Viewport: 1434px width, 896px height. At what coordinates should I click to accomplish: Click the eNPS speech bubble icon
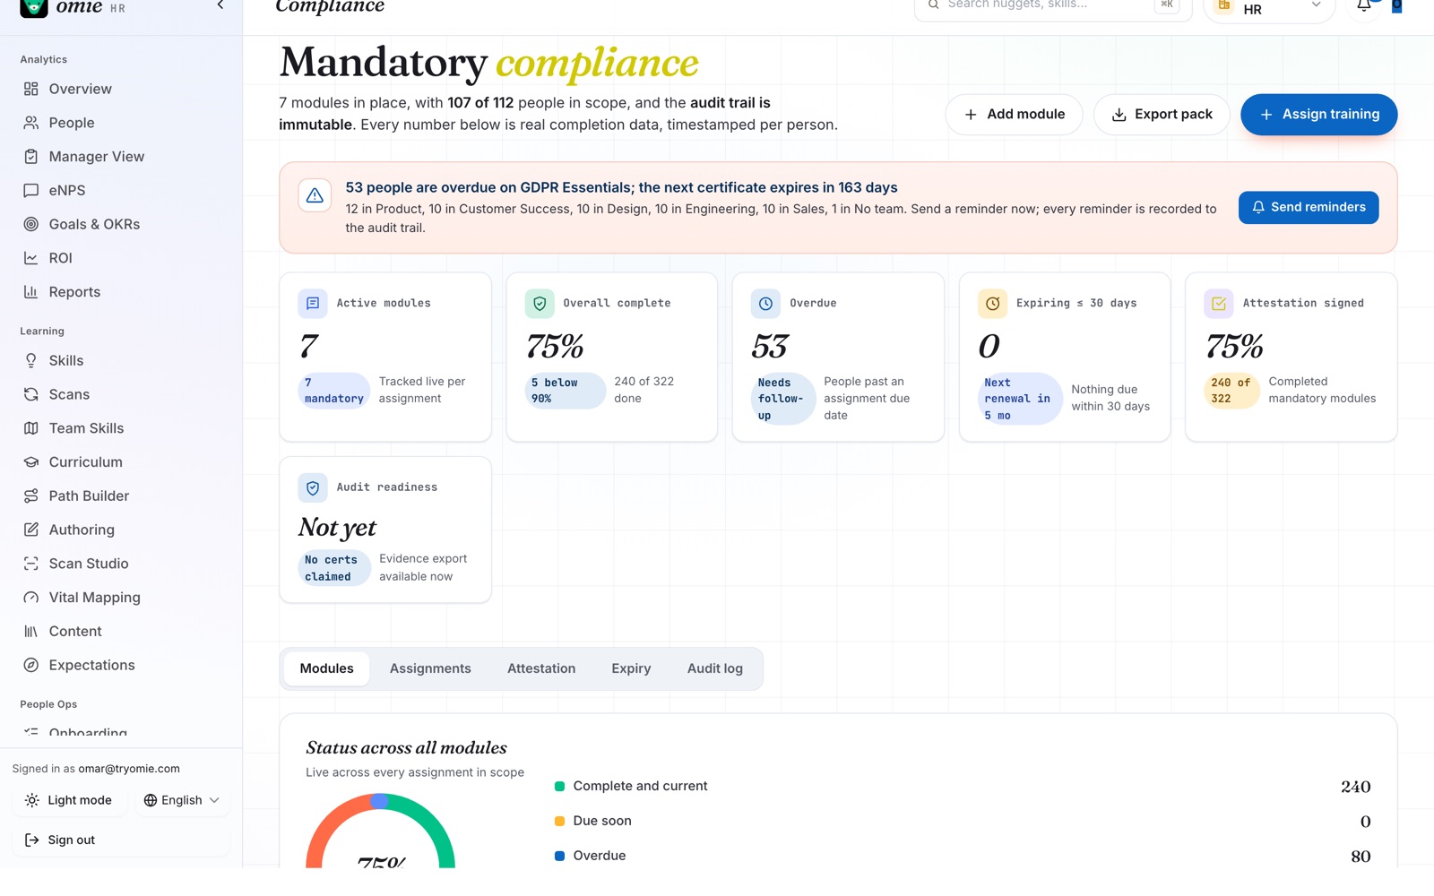tap(31, 191)
